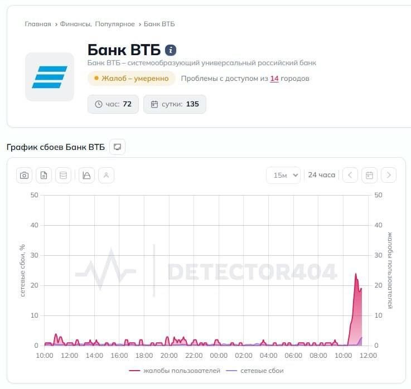Toggle the area chart view icon
The width and height of the screenshot is (411, 389).
(x=86, y=175)
